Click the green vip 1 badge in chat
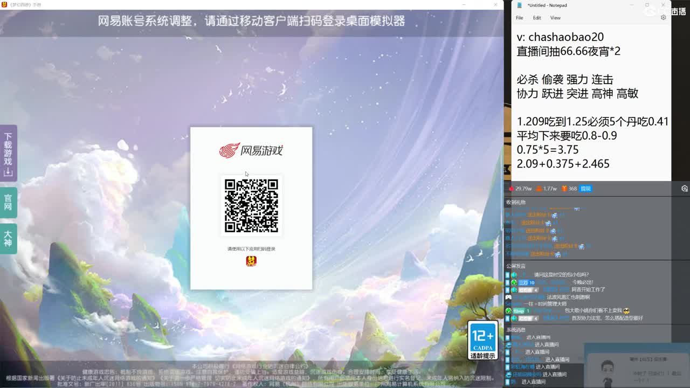This screenshot has width=690, height=388. pyautogui.click(x=521, y=311)
